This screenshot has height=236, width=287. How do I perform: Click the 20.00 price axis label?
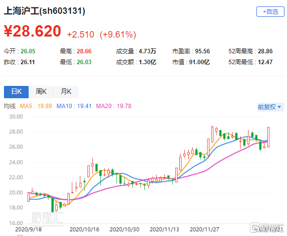pos(16,193)
